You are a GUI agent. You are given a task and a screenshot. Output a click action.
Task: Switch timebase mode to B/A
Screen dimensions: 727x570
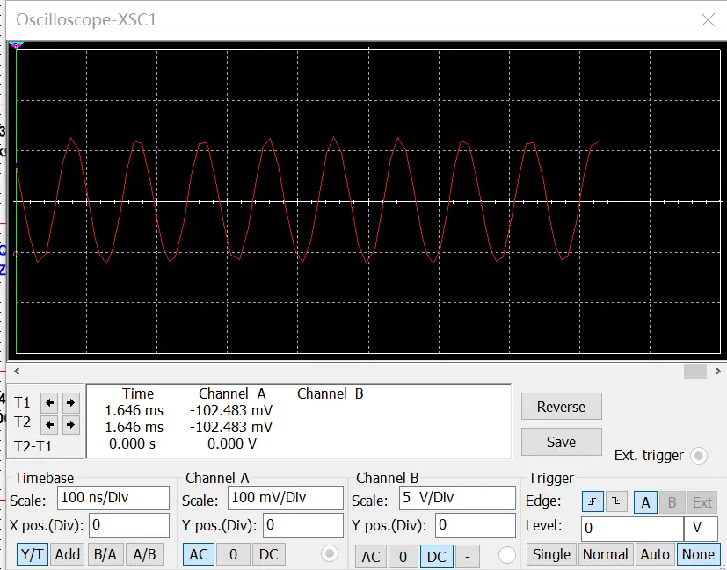(x=105, y=554)
